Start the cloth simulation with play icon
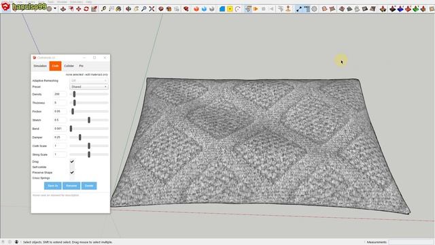The width and height of the screenshot is (435, 245). (256, 9)
